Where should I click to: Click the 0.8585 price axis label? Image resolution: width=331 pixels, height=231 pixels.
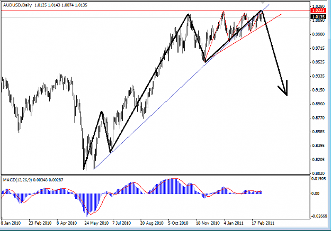[x=318, y=132]
